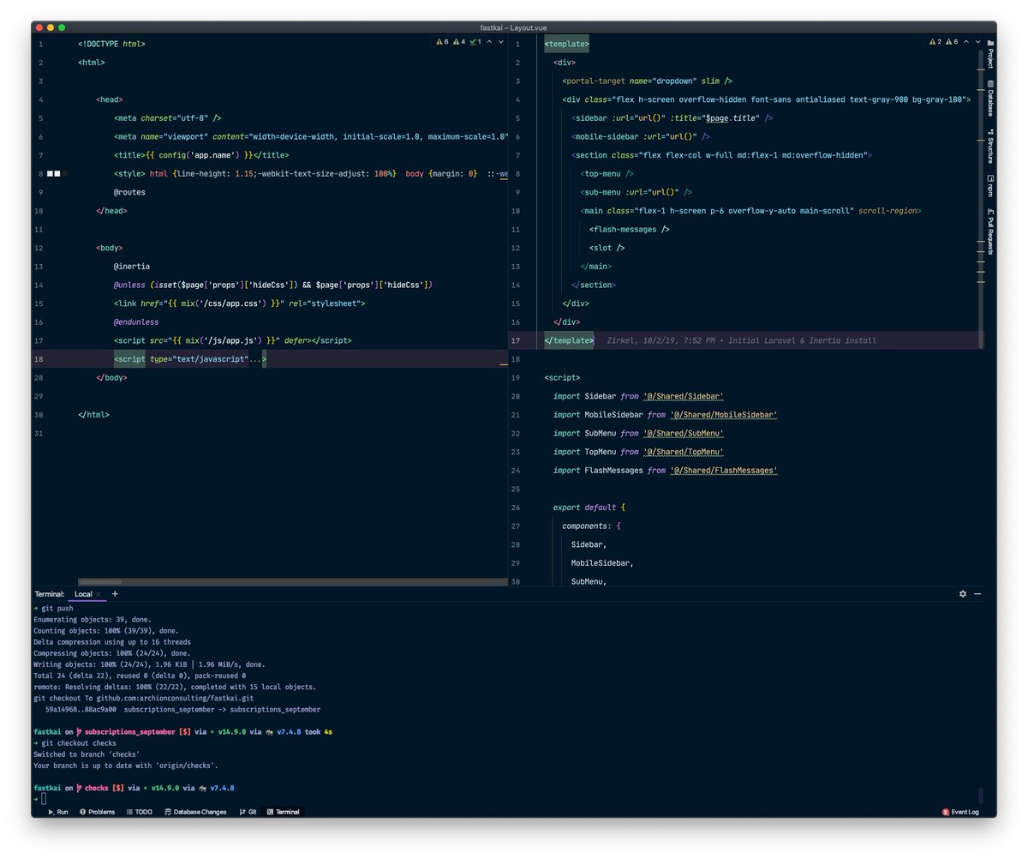Add a new terminal session tab
Viewport: 1028px width, 859px height.
click(x=115, y=593)
